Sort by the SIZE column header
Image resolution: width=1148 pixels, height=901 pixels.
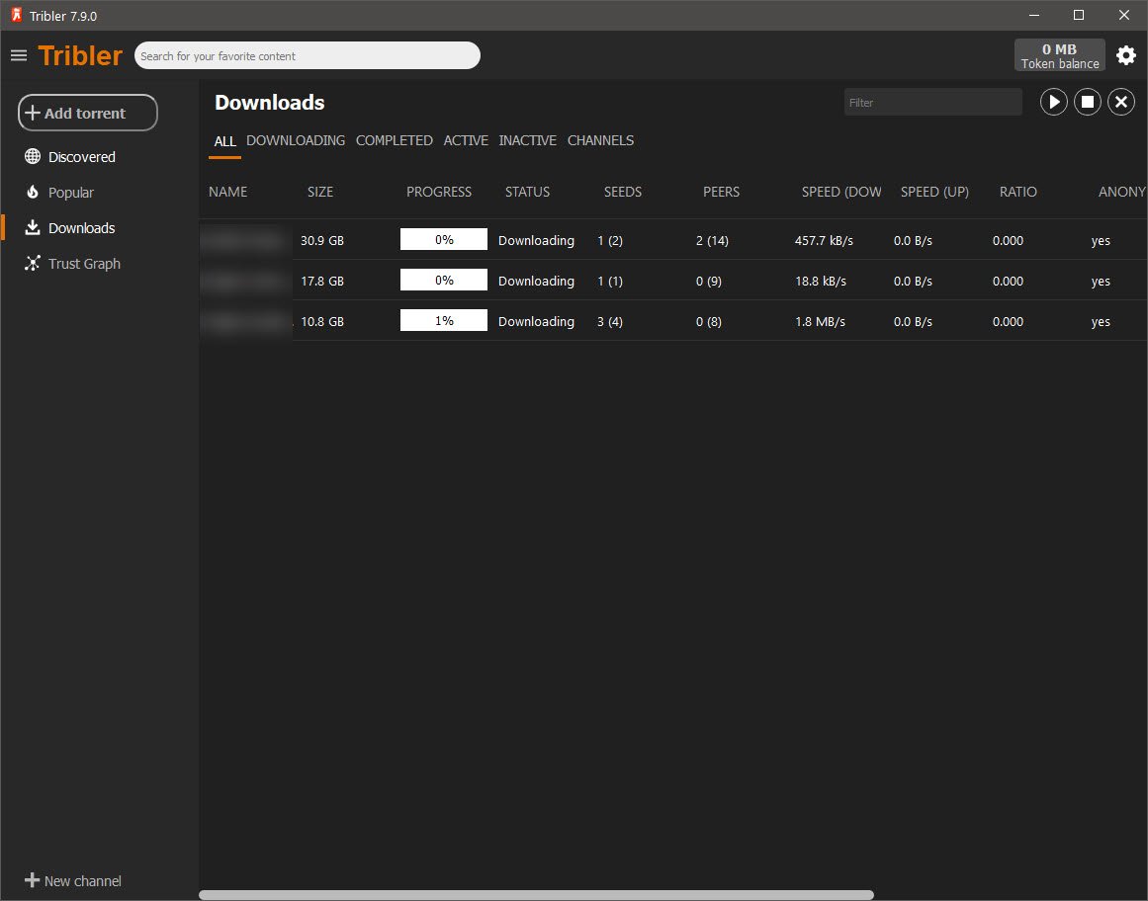pyautogui.click(x=320, y=192)
